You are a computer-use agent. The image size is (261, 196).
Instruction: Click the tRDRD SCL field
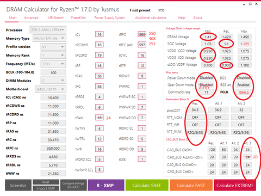point(100,159)
